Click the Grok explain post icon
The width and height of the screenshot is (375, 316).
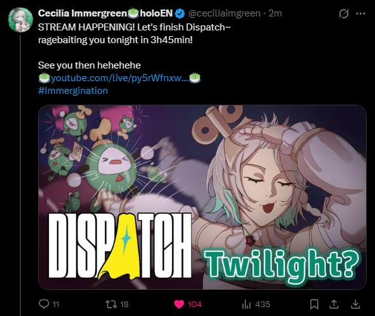coord(344,13)
